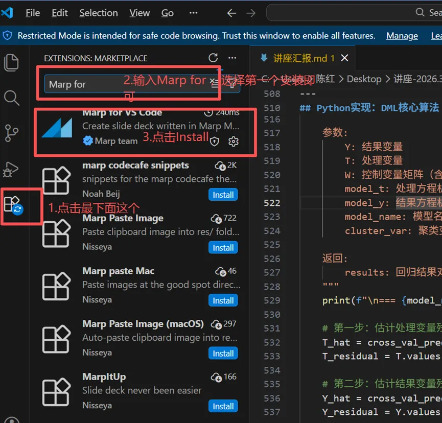Show more menu bar items via ellipsis

coord(193,13)
